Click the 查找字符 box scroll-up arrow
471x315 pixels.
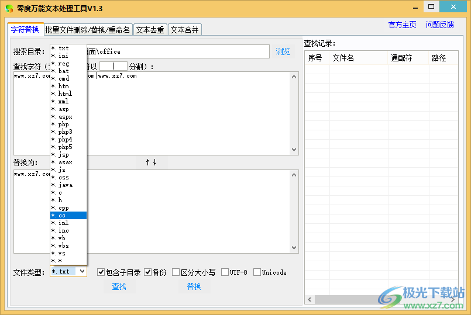pyautogui.click(x=294, y=77)
